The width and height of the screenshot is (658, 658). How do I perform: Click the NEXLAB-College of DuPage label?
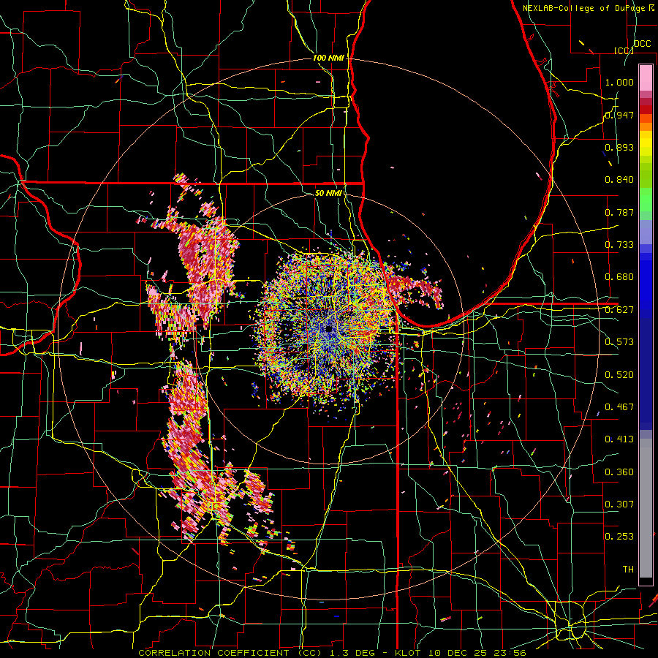point(584,8)
